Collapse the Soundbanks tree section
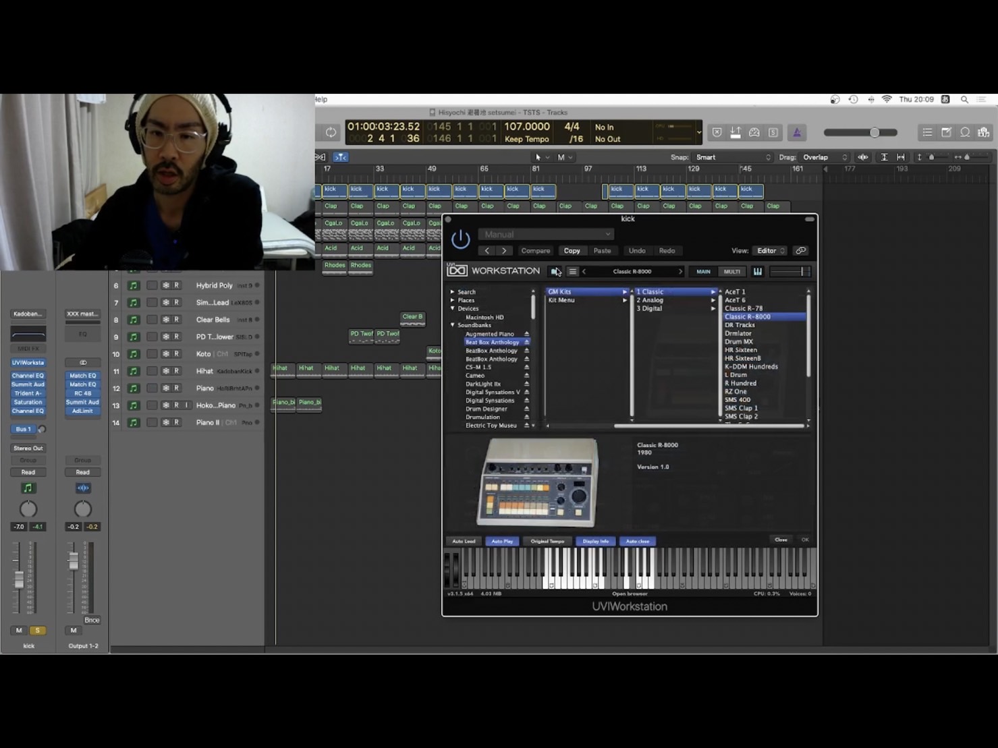Image resolution: width=998 pixels, height=748 pixels. tap(453, 325)
